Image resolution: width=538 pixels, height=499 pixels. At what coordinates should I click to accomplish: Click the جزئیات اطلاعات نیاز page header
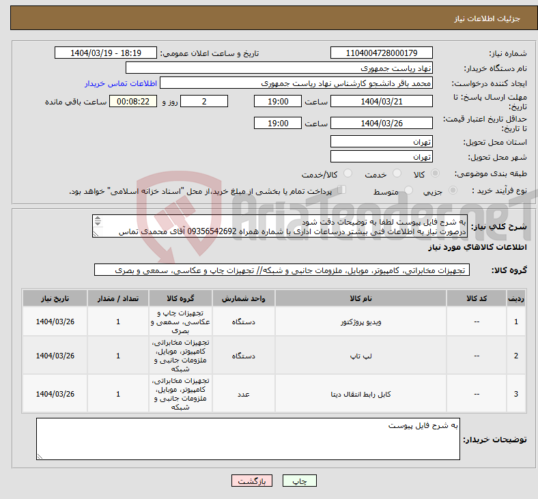[x=487, y=18]
